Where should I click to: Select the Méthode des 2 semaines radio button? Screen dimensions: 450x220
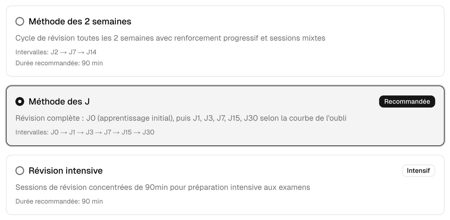[x=20, y=21]
